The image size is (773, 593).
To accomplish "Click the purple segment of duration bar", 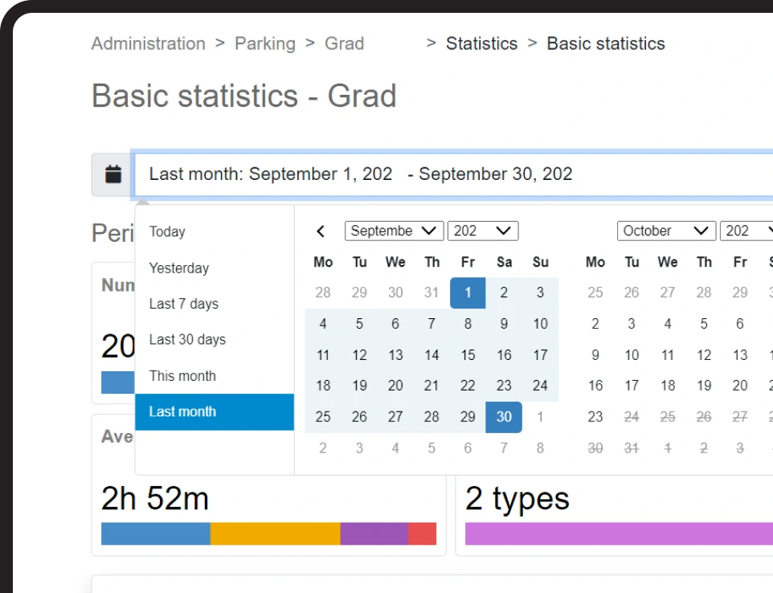I will click(x=374, y=534).
